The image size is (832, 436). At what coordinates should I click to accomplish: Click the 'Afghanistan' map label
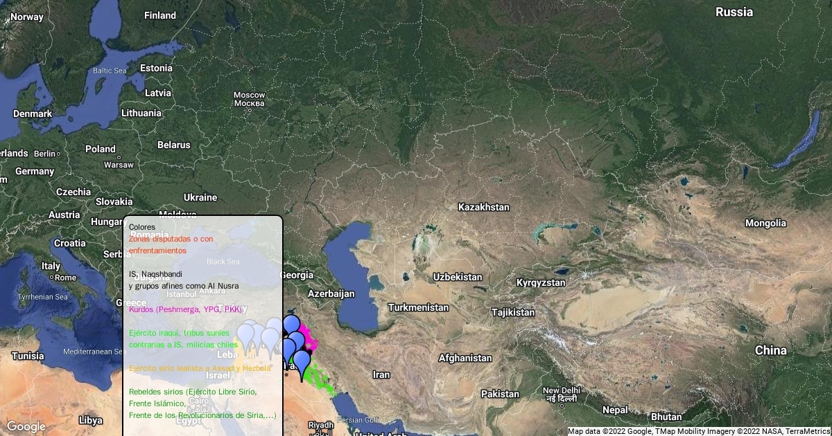tap(465, 358)
